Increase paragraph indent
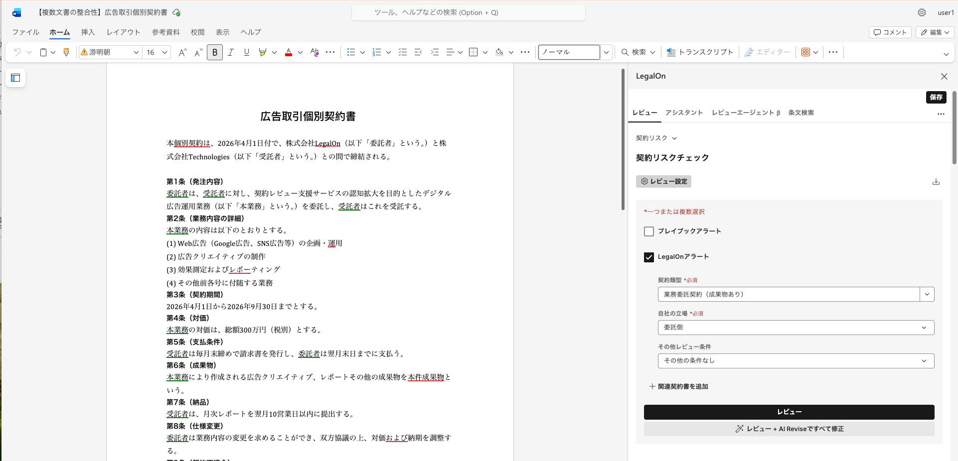 pos(435,52)
